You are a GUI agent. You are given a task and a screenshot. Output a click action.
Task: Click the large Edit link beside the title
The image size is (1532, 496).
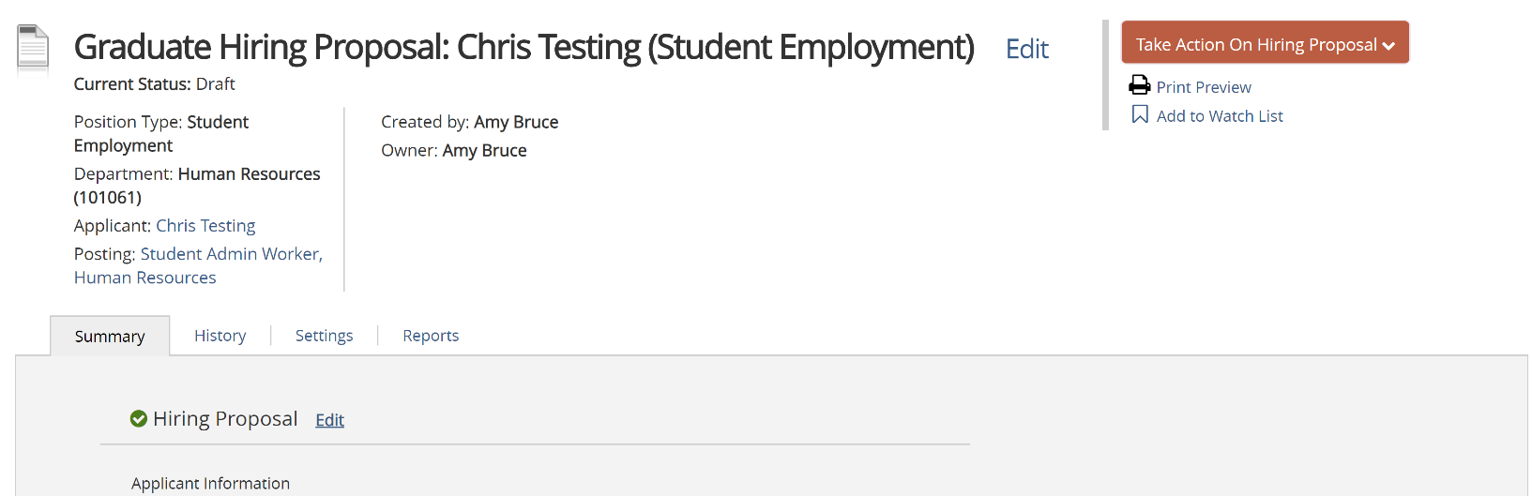pos(1026,49)
